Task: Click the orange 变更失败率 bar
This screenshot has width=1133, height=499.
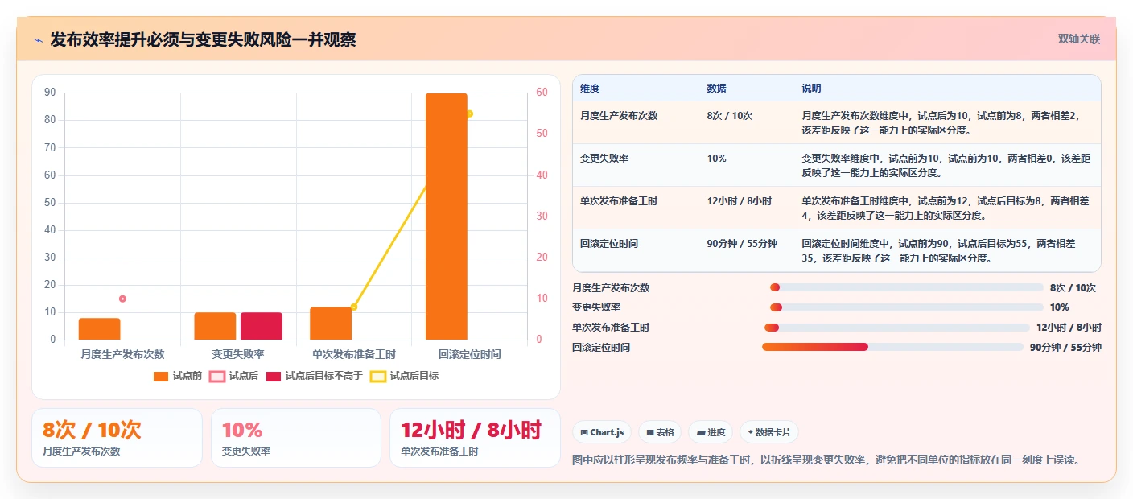Action: (215, 326)
